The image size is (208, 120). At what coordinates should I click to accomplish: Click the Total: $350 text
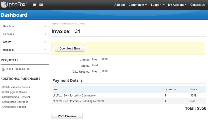(x=196, y=109)
